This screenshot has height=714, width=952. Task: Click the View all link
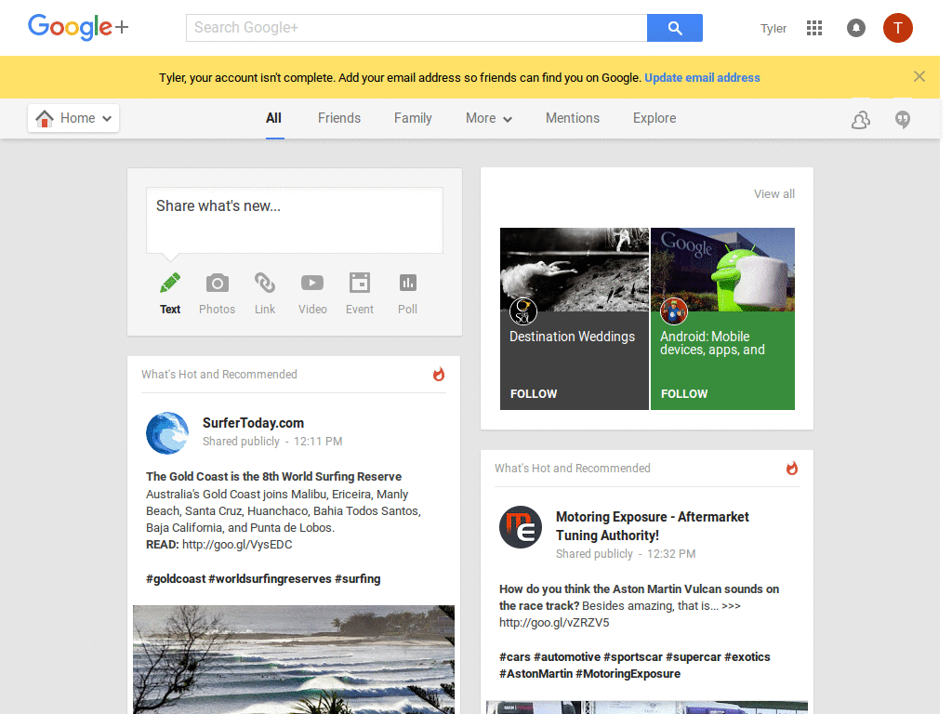pos(774,193)
